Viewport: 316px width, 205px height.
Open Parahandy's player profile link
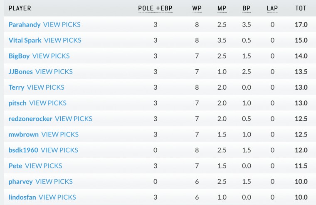click(25, 25)
